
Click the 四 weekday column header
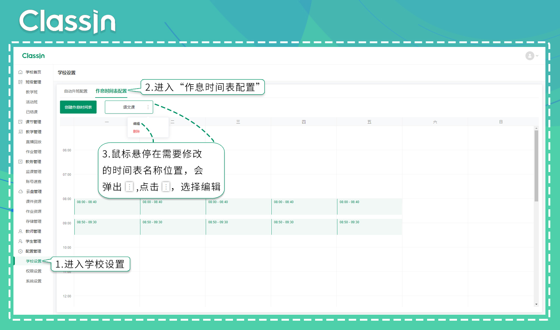(x=304, y=122)
